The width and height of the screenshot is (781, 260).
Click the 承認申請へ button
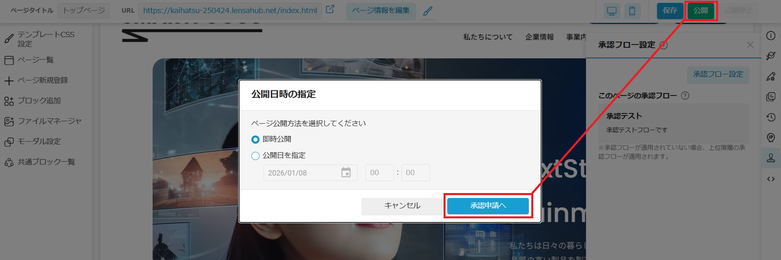488,206
